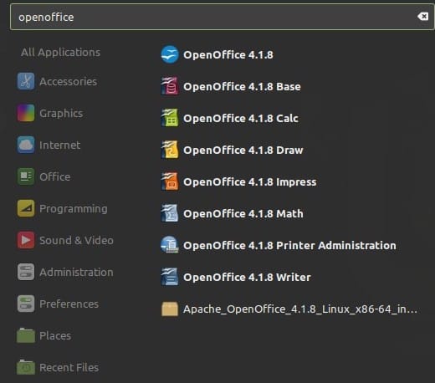Image resolution: width=435 pixels, height=383 pixels.
Task: Launch the 'OpenOffice 4.1.8' text entry
Action: 228,54
